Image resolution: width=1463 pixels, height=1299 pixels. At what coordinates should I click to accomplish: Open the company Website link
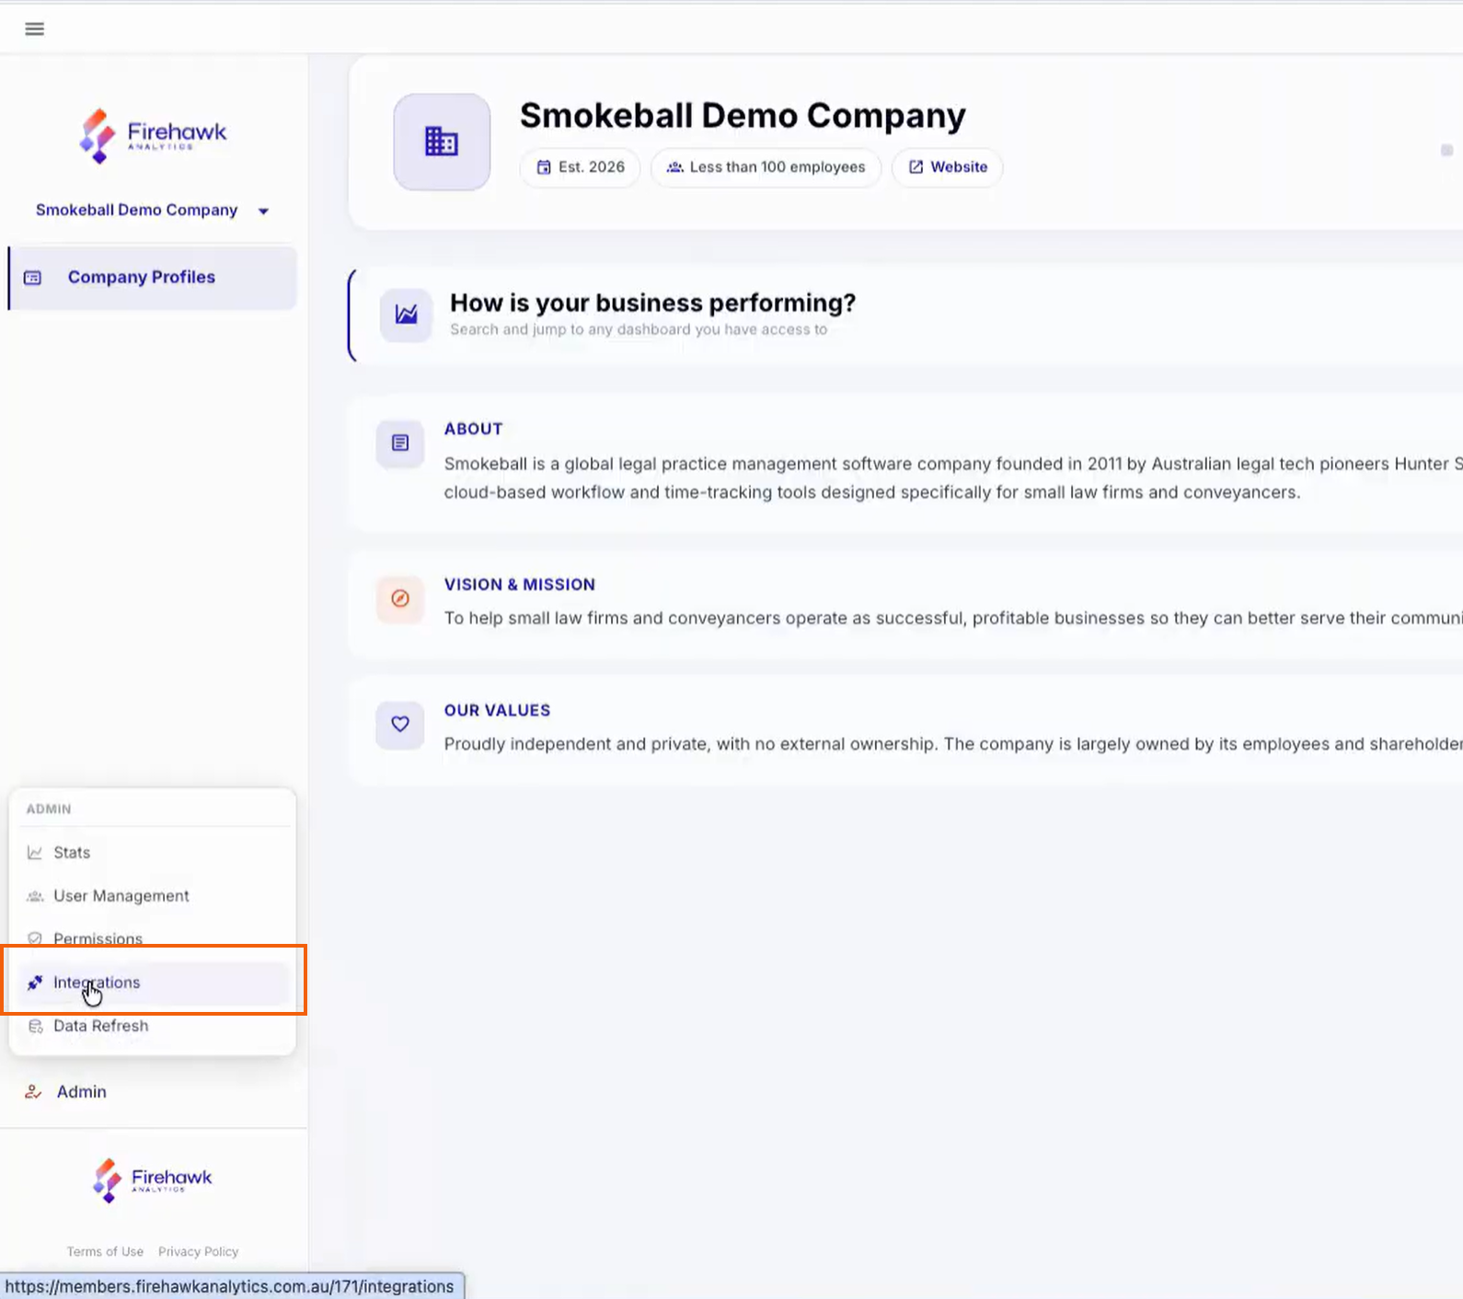point(948,167)
